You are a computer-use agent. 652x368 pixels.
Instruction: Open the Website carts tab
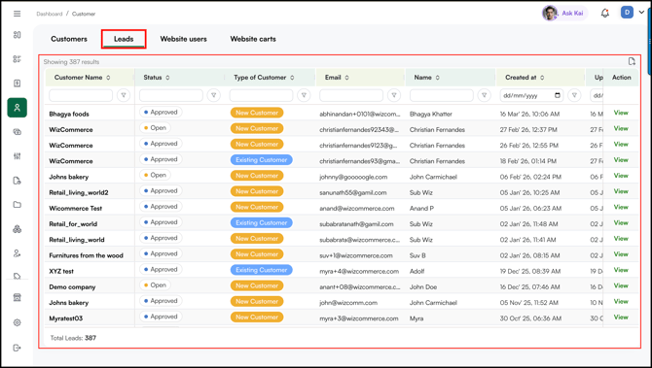(x=253, y=39)
